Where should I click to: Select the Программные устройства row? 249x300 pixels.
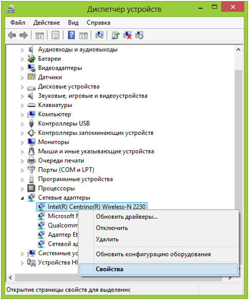pyautogui.click(x=75, y=179)
